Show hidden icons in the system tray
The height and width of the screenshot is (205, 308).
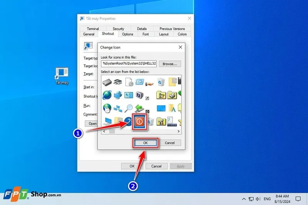[x=243, y=199]
